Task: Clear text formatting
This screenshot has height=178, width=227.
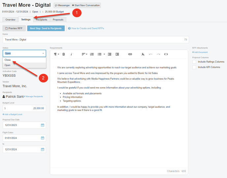Action: pos(143,54)
